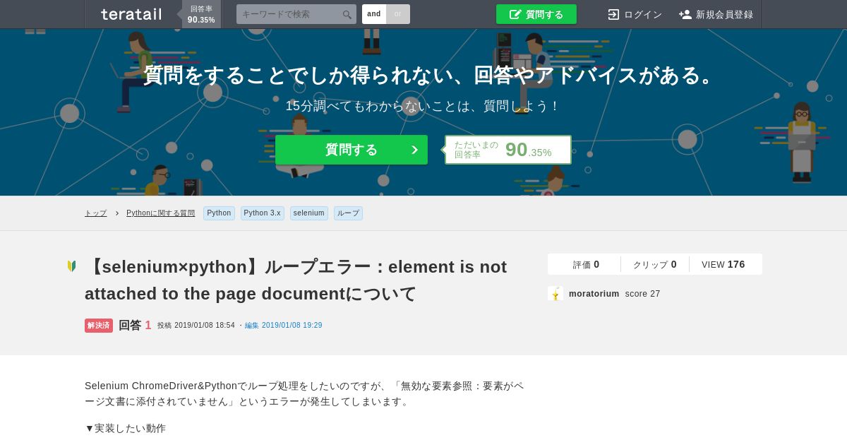Open Pythonに関する質問 breadcrumb link
Screen dimensions: 847x445
pyautogui.click(x=161, y=213)
